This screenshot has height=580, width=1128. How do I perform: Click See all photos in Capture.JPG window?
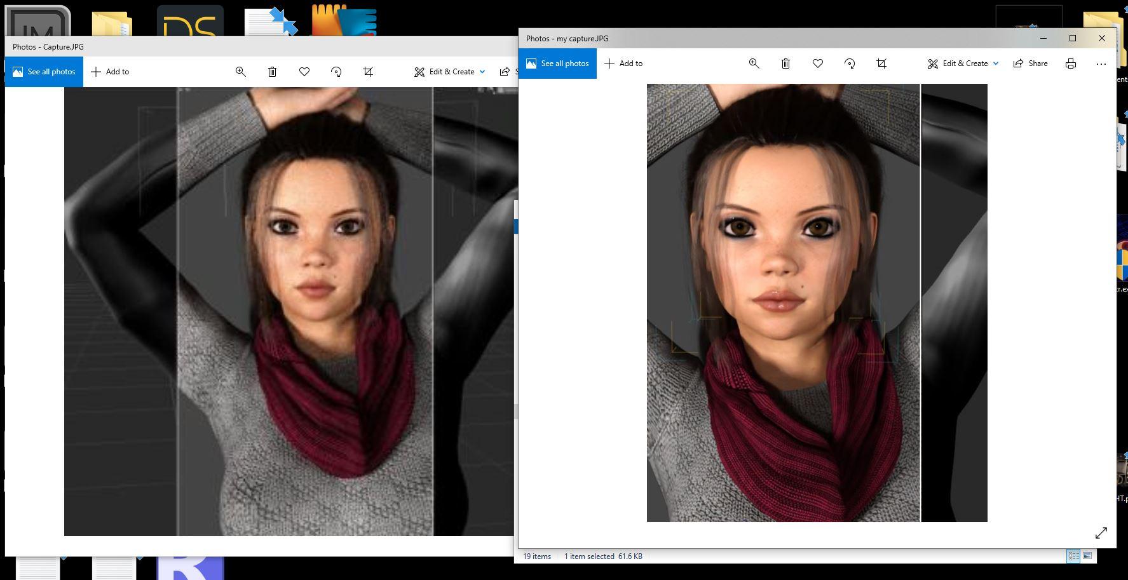44,72
